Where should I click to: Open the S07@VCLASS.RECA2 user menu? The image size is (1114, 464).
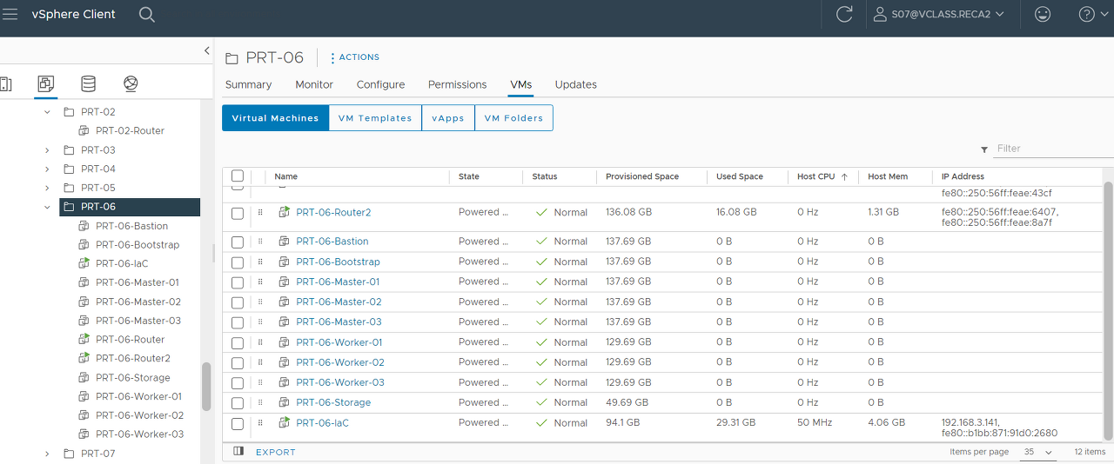[937, 14]
